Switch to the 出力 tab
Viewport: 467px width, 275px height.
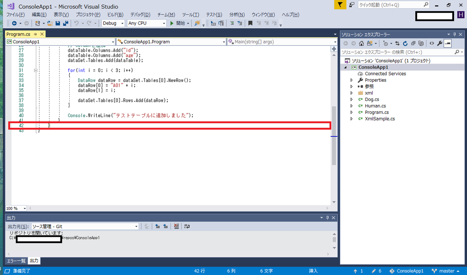click(x=34, y=261)
